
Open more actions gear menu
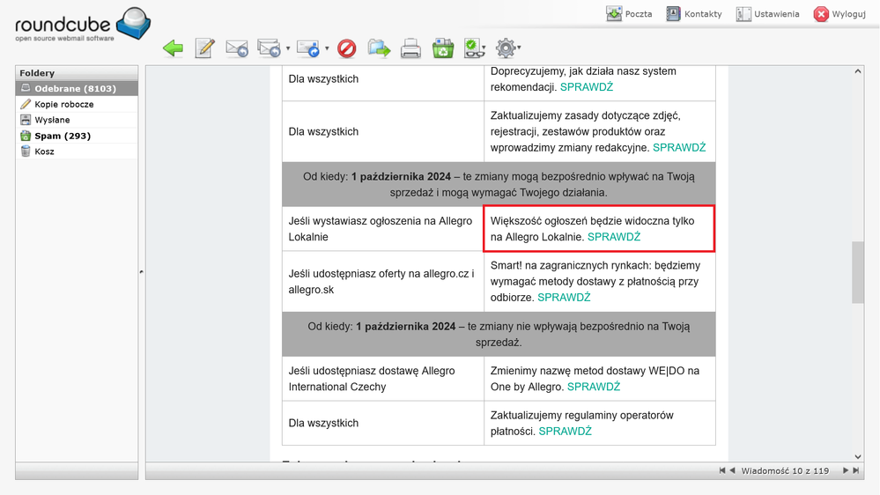(x=507, y=48)
